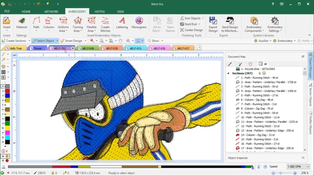Expand the Smart Design dropdown
This screenshot has width=314, height=176.
85,41
